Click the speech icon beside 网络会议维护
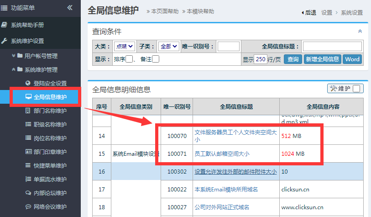 click(28, 206)
